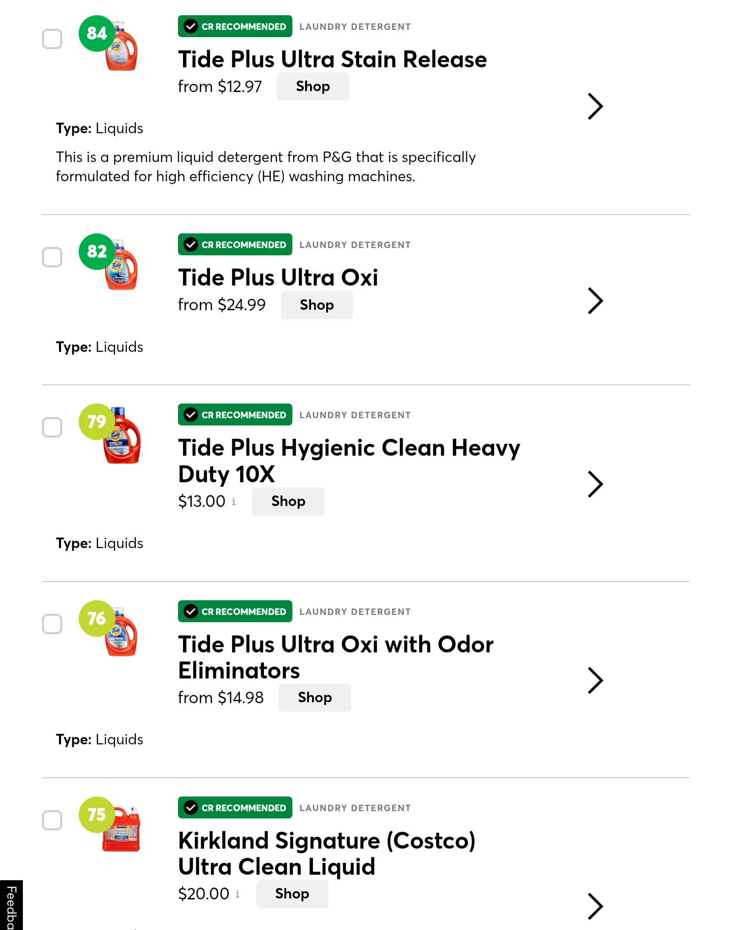Check the compare box for Tide Plus Ultra Stain Release
The height and width of the screenshot is (930, 732).
click(52, 39)
